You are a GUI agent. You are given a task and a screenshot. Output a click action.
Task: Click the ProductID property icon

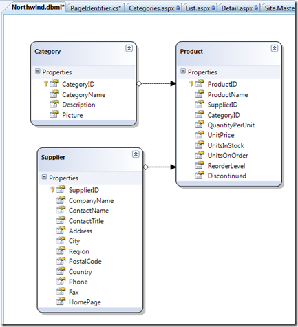coord(200,84)
